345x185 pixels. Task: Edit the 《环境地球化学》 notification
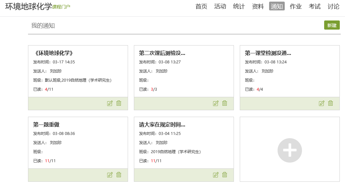pyautogui.click(x=110, y=103)
